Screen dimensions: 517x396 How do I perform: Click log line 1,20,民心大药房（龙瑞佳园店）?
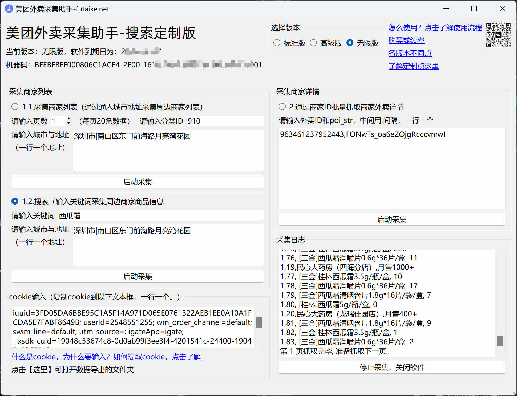click(348, 314)
